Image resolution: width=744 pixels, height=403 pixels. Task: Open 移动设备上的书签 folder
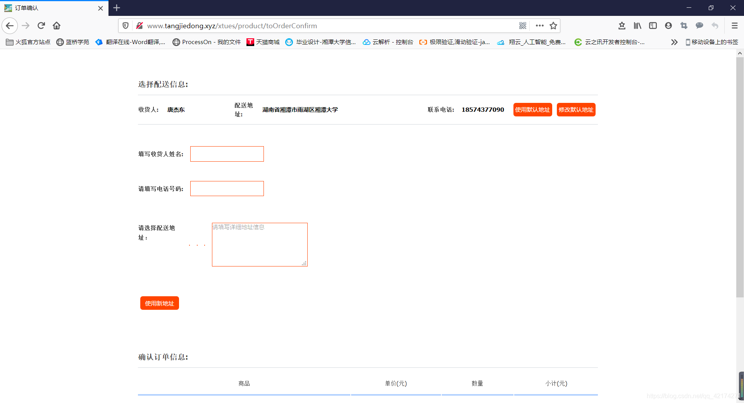712,42
